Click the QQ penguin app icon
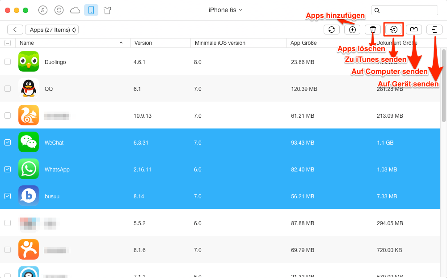 point(29,88)
